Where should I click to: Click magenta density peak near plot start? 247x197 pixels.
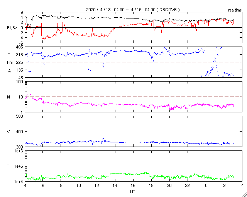click(x=29, y=94)
